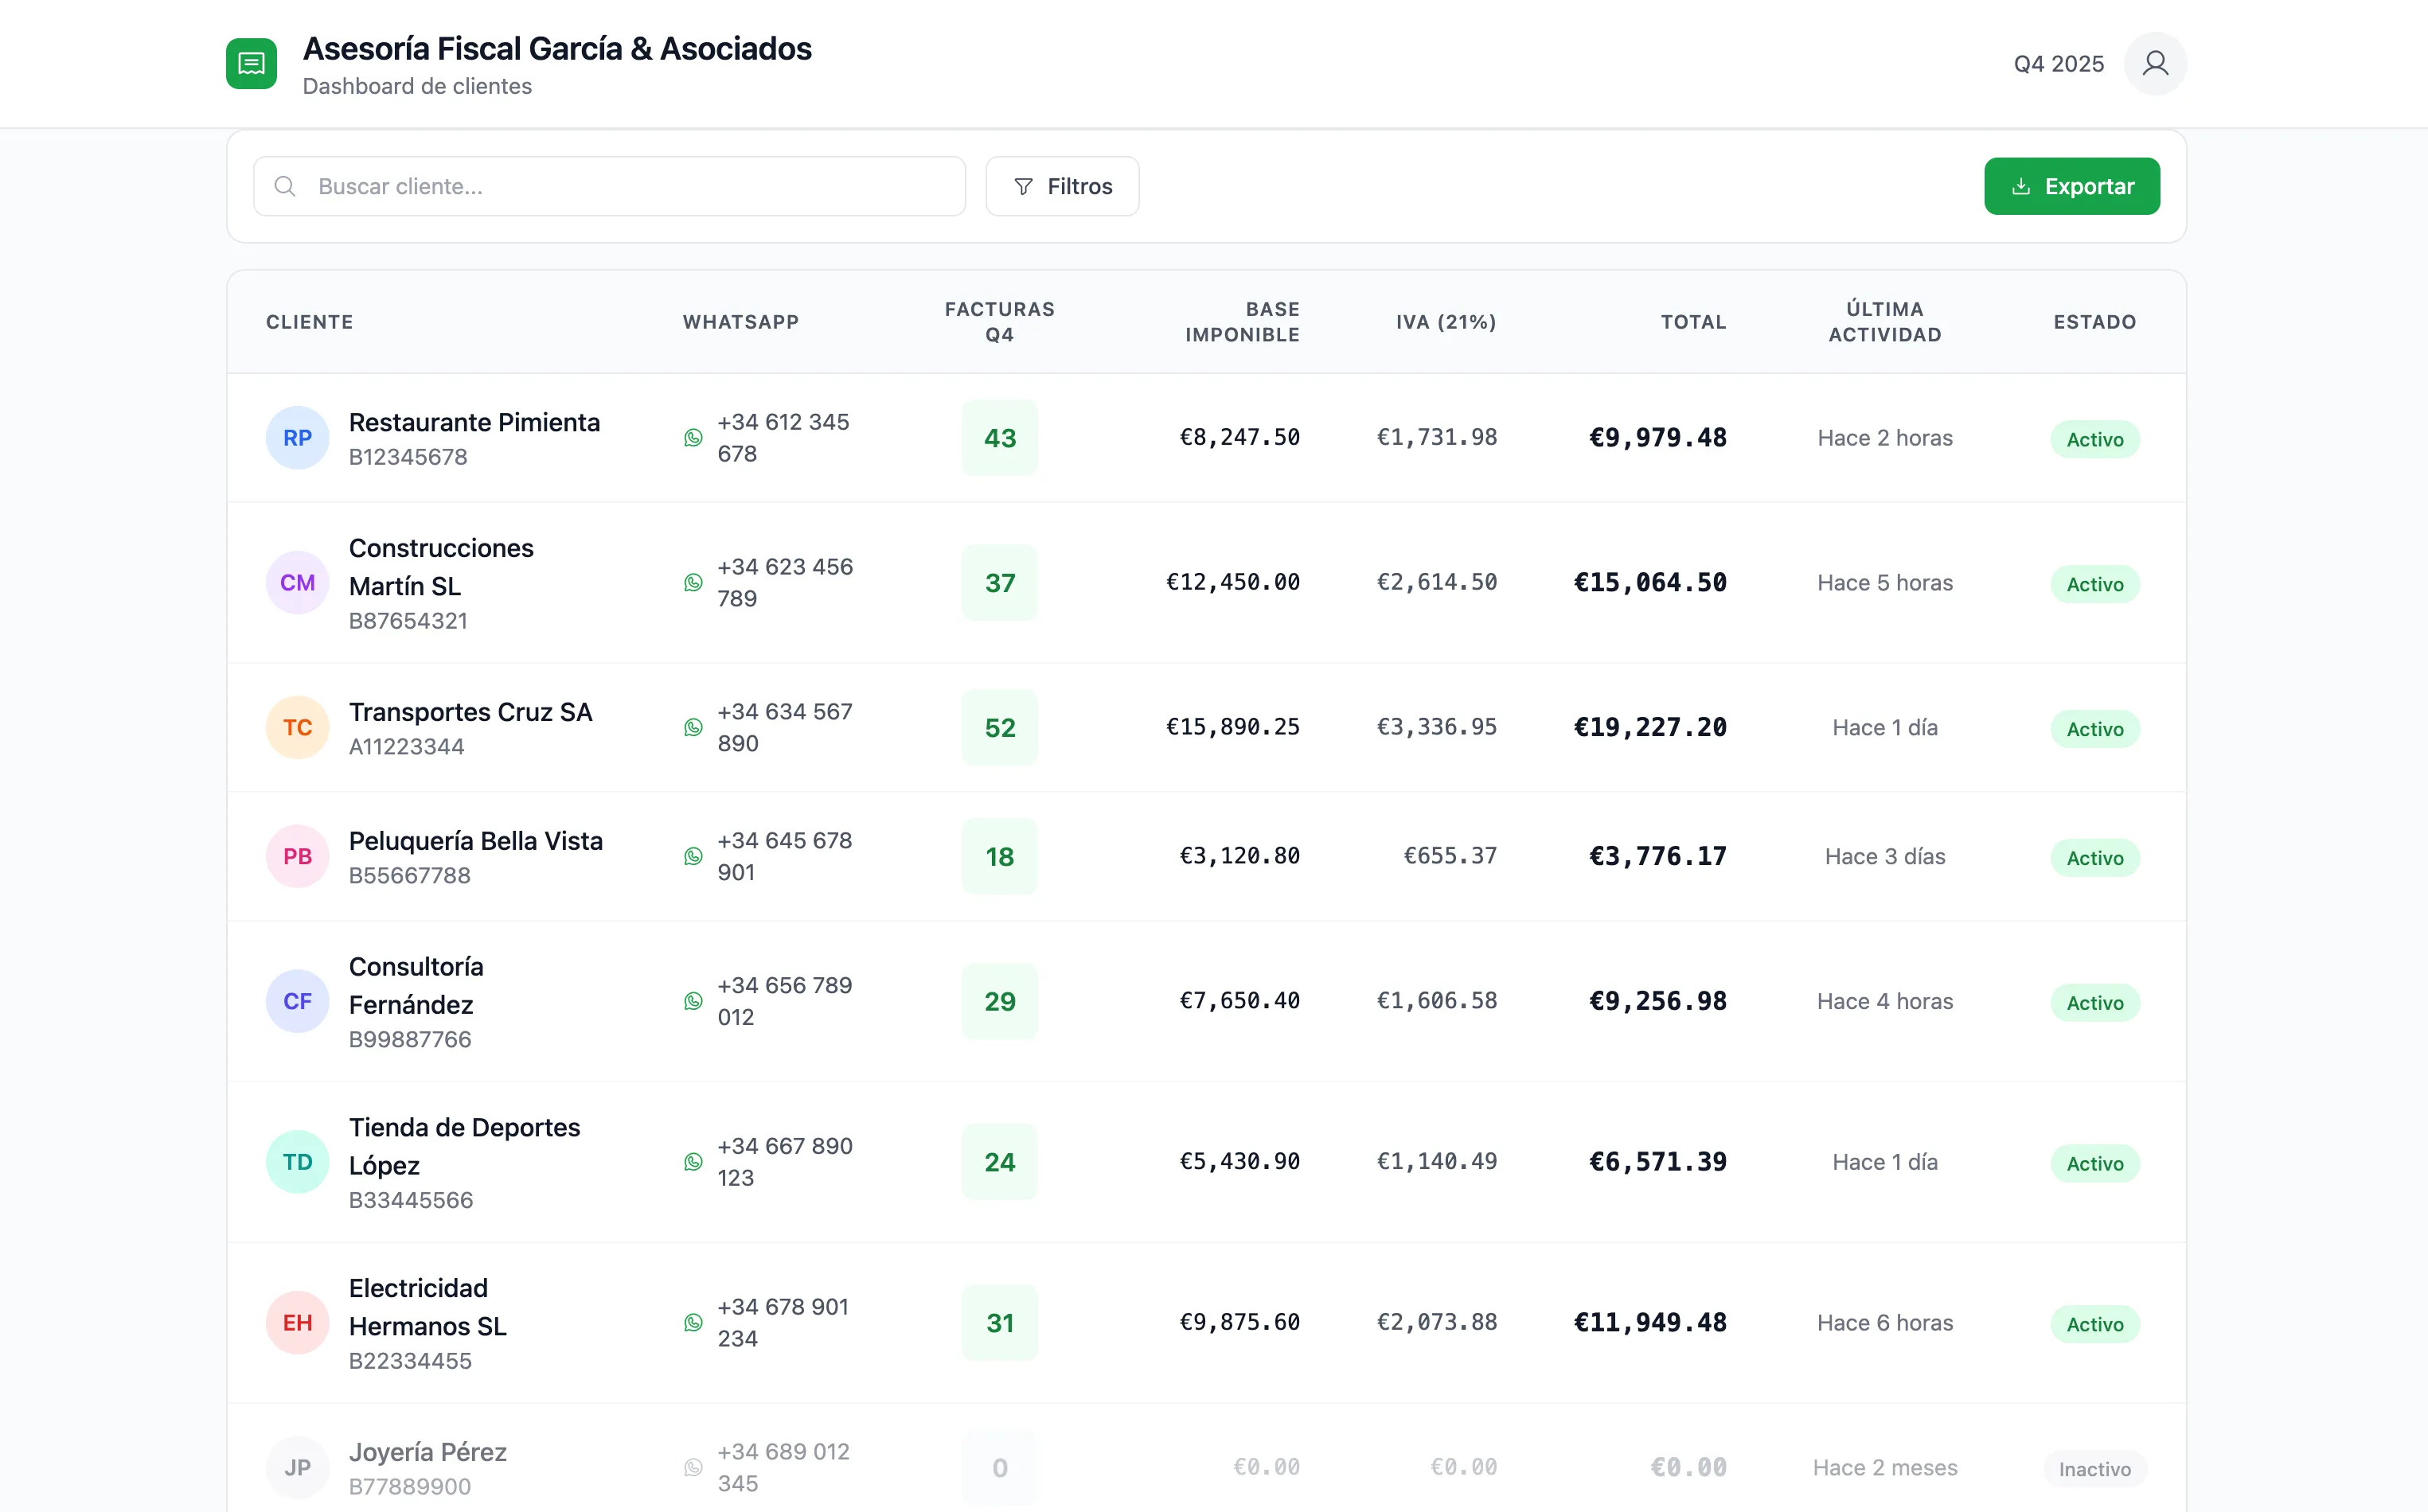
Task: Click the Inactivo status badge for Joyería Pérez
Action: 2095,1469
